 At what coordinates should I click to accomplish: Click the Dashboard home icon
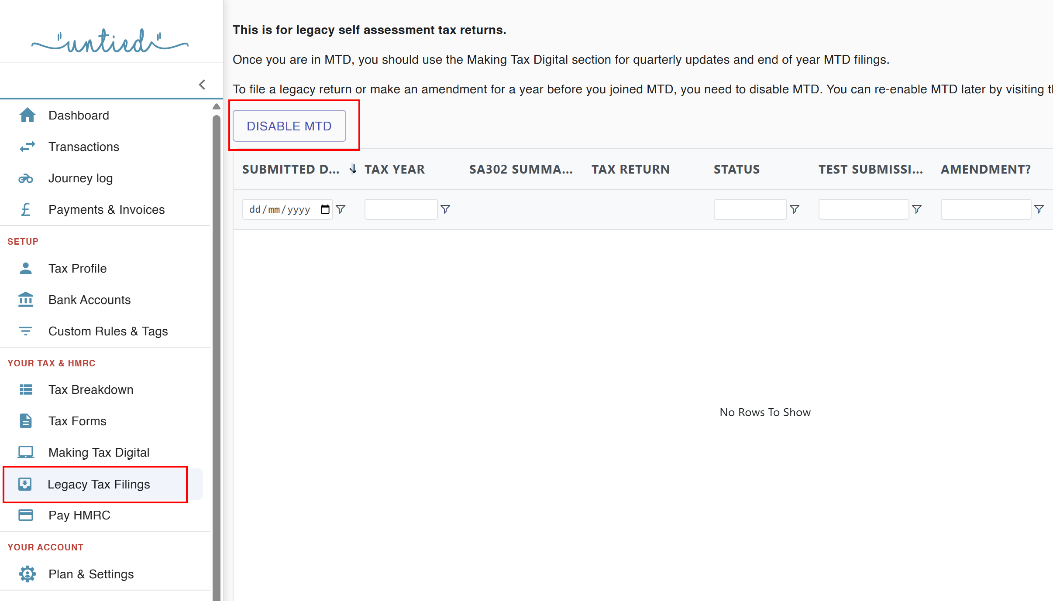click(27, 115)
